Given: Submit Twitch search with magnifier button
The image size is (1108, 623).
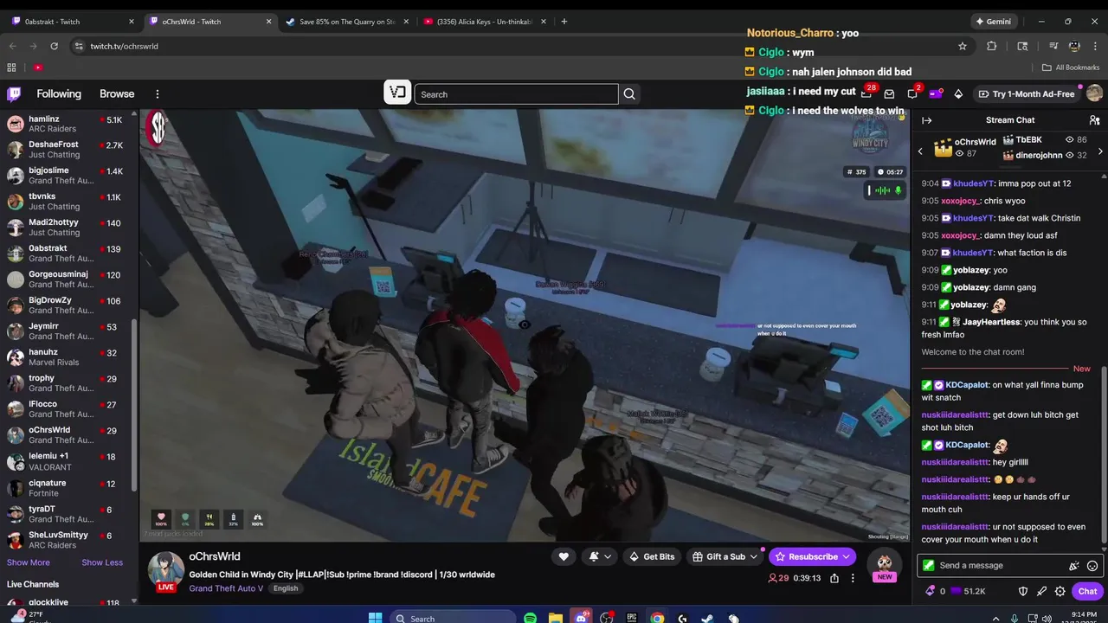Looking at the screenshot, I should (x=629, y=94).
